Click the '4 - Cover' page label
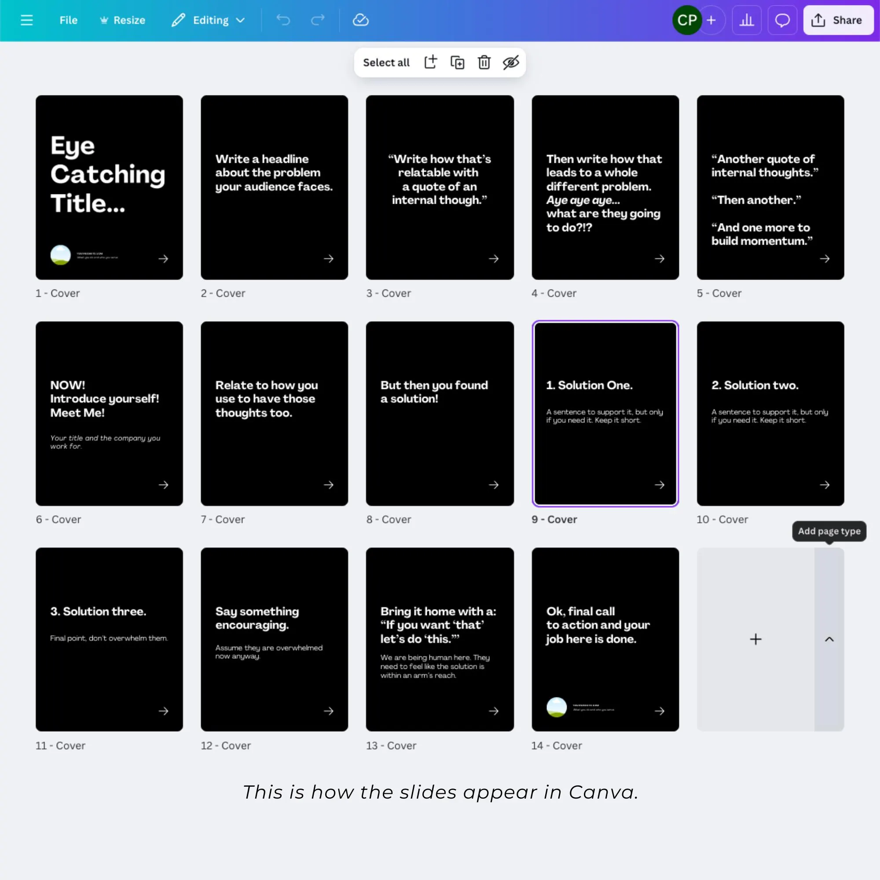 [x=554, y=293]
